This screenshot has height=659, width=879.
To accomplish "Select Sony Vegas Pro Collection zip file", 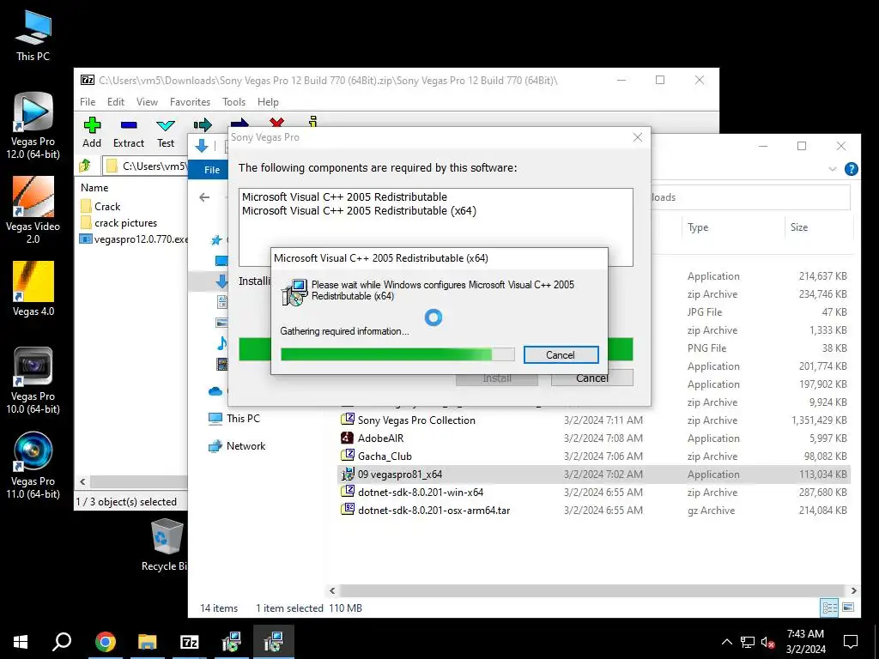I will click(x=594, y=420).
